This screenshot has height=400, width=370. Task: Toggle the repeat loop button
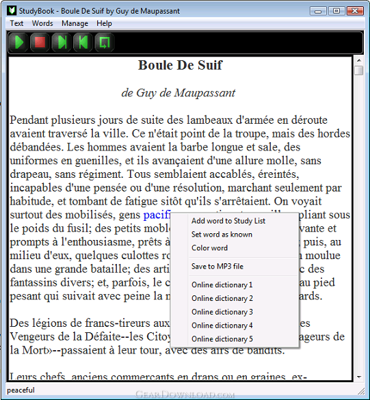pos(105,42)
